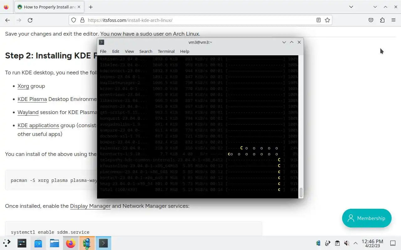The width and height of the screenshot is (401, 250).
Task: Click the padlock site security icon
Action: [82, 20]
